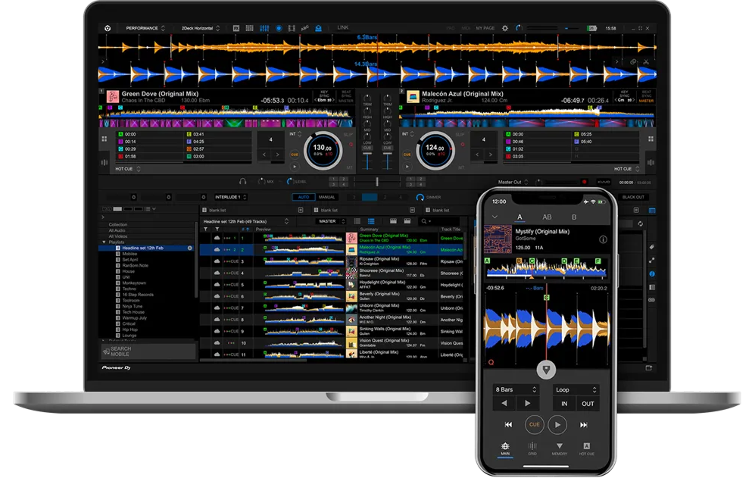This screenshot has height=481, width=755.
Task: Click the blue record icon in top toolbar
Action: tap(279, 29)
